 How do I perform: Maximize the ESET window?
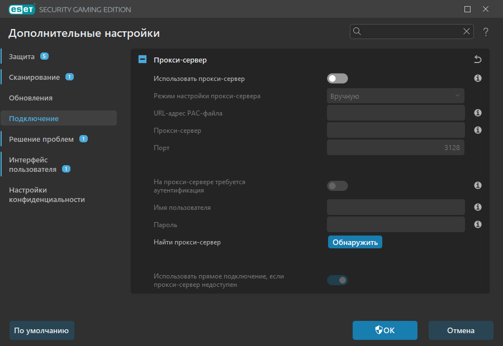pos(467,9)
